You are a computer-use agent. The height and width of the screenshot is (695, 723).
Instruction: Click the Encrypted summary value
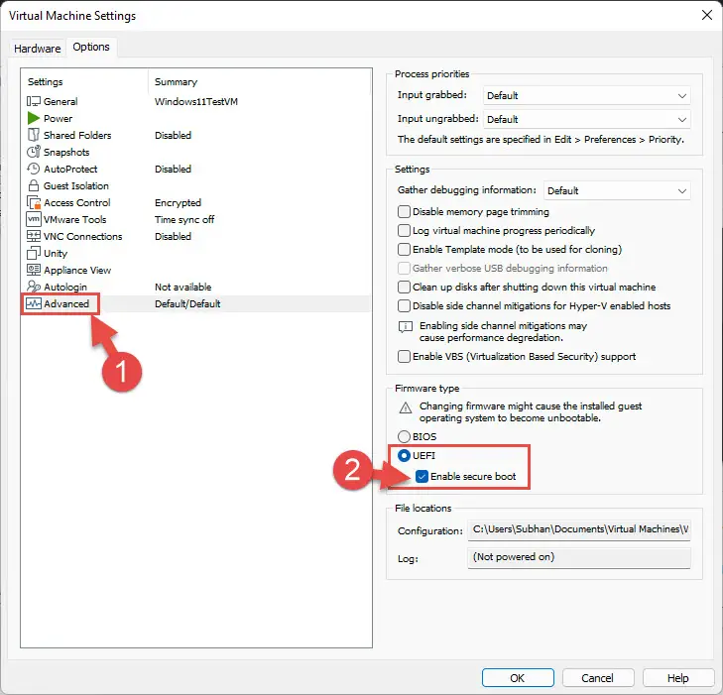(x=178, y=203)
